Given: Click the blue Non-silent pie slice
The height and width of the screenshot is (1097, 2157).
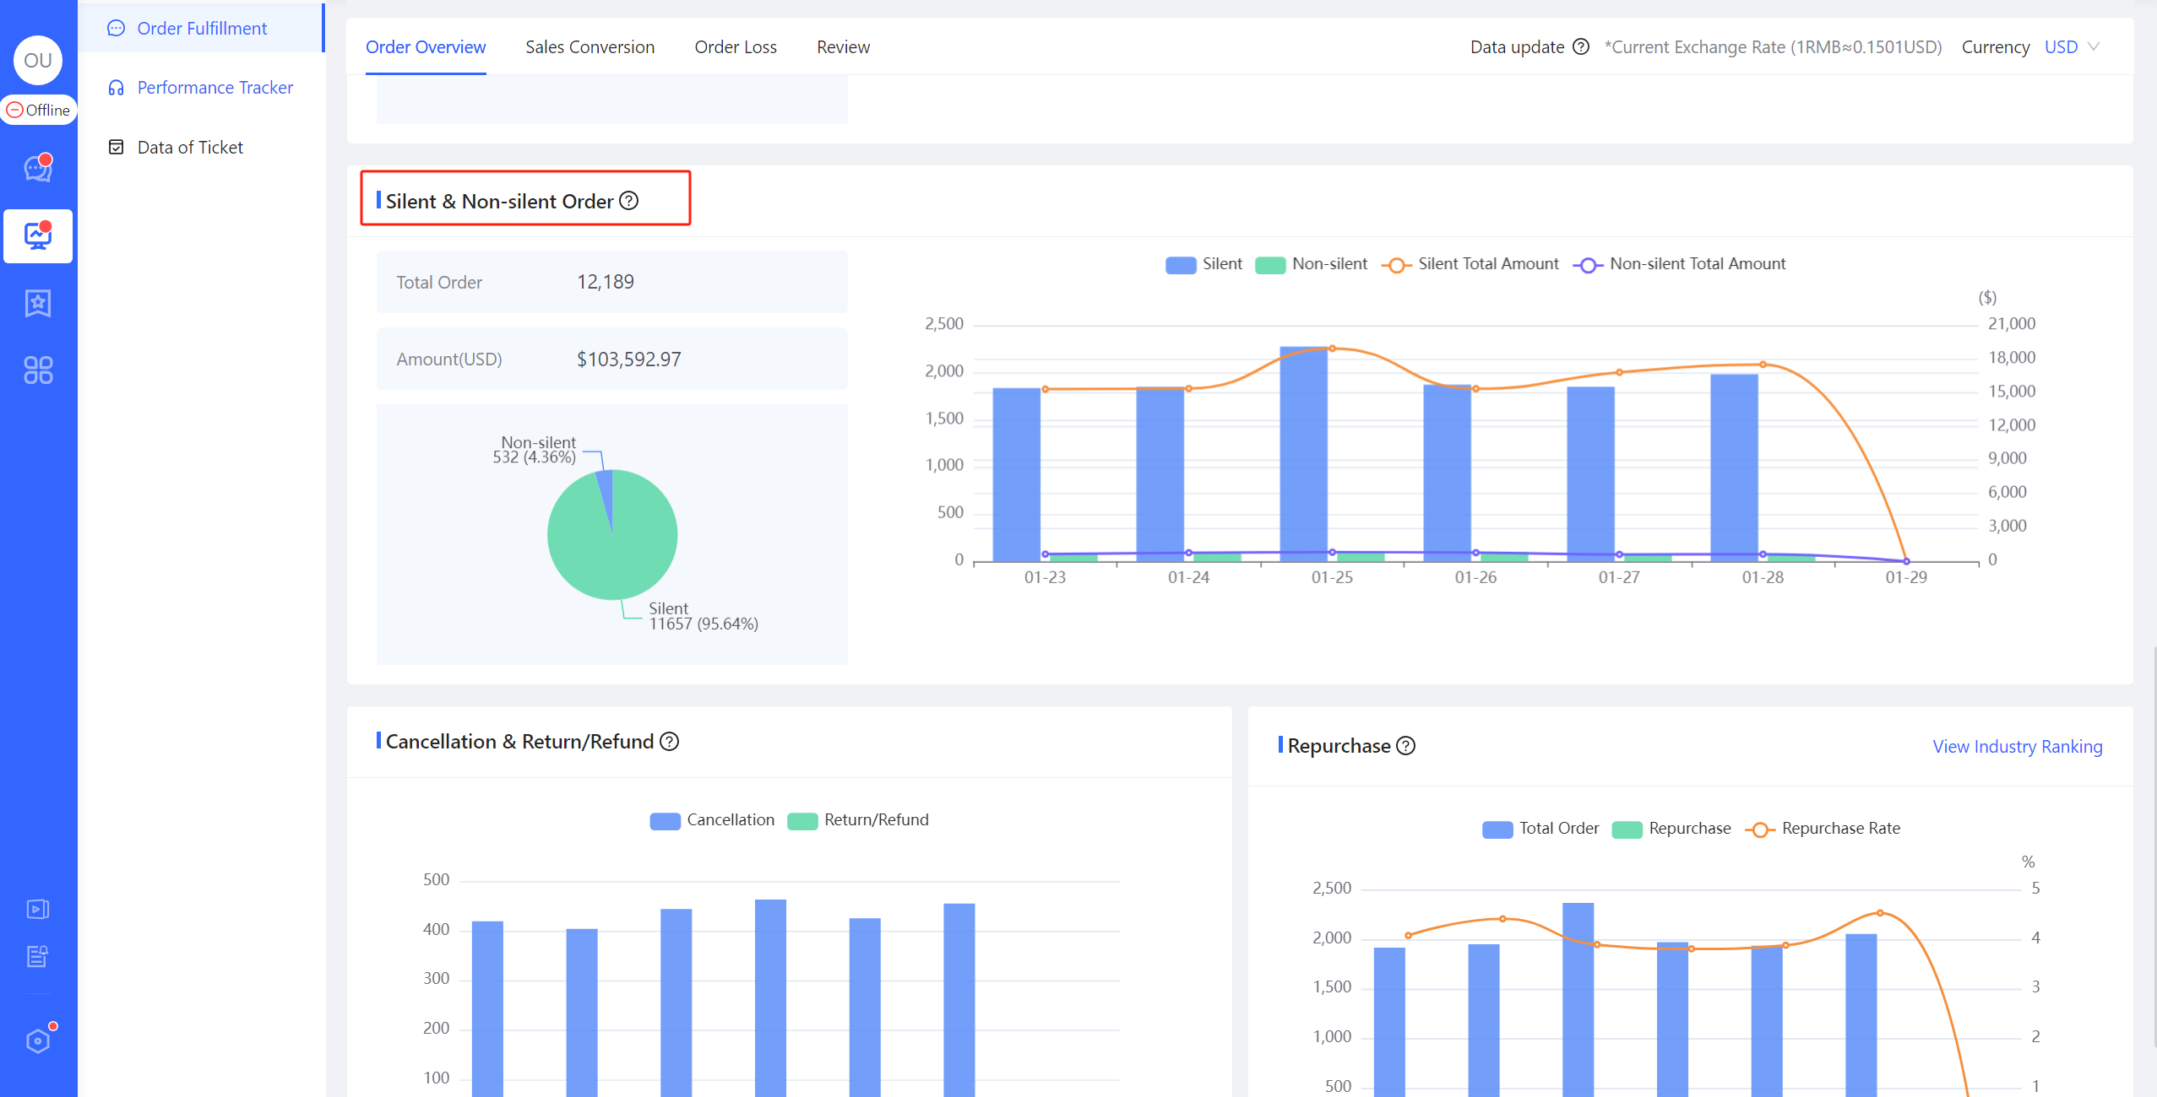Looking at the screenshot, I should point(606,498).
